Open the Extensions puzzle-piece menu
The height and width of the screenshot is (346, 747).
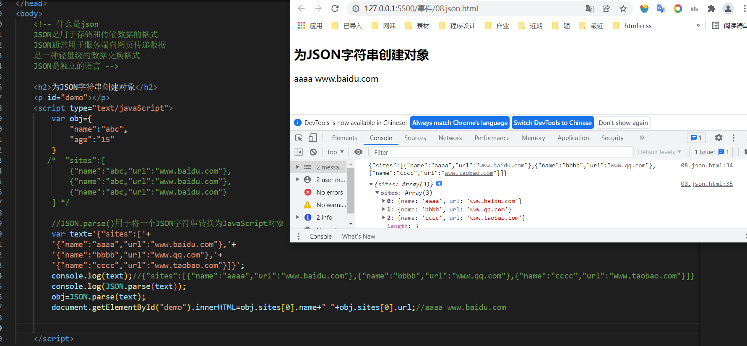[x=711, y=8]
